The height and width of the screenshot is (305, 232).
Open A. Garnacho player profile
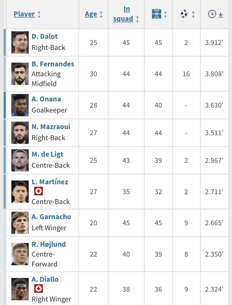tap(51, 217)
